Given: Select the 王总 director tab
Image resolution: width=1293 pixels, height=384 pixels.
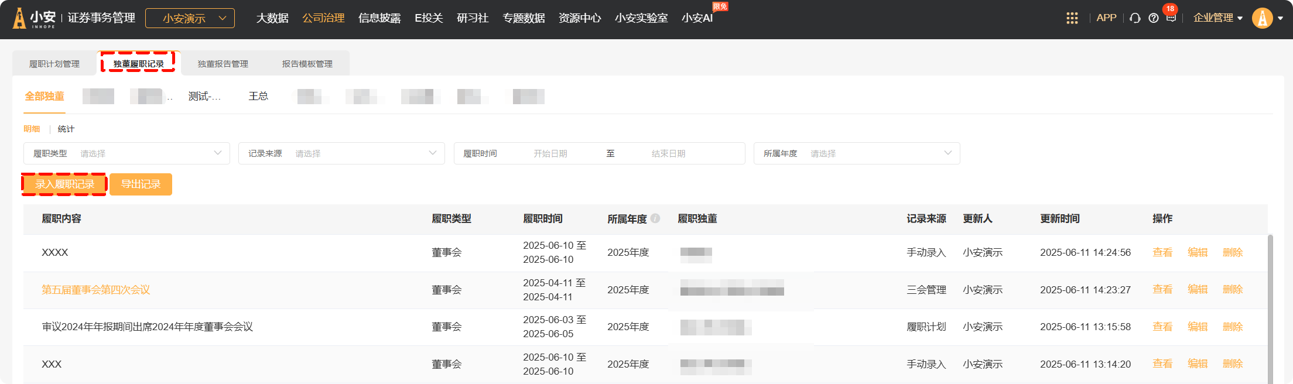Looking at the screenshot, I should (x=258, y=96).
